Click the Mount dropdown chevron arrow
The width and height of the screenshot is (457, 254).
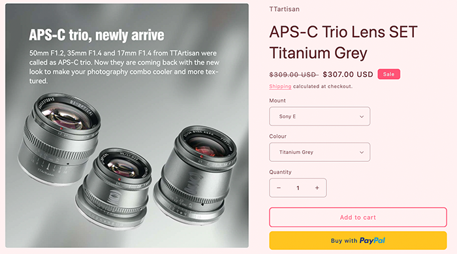pos(362,117)
